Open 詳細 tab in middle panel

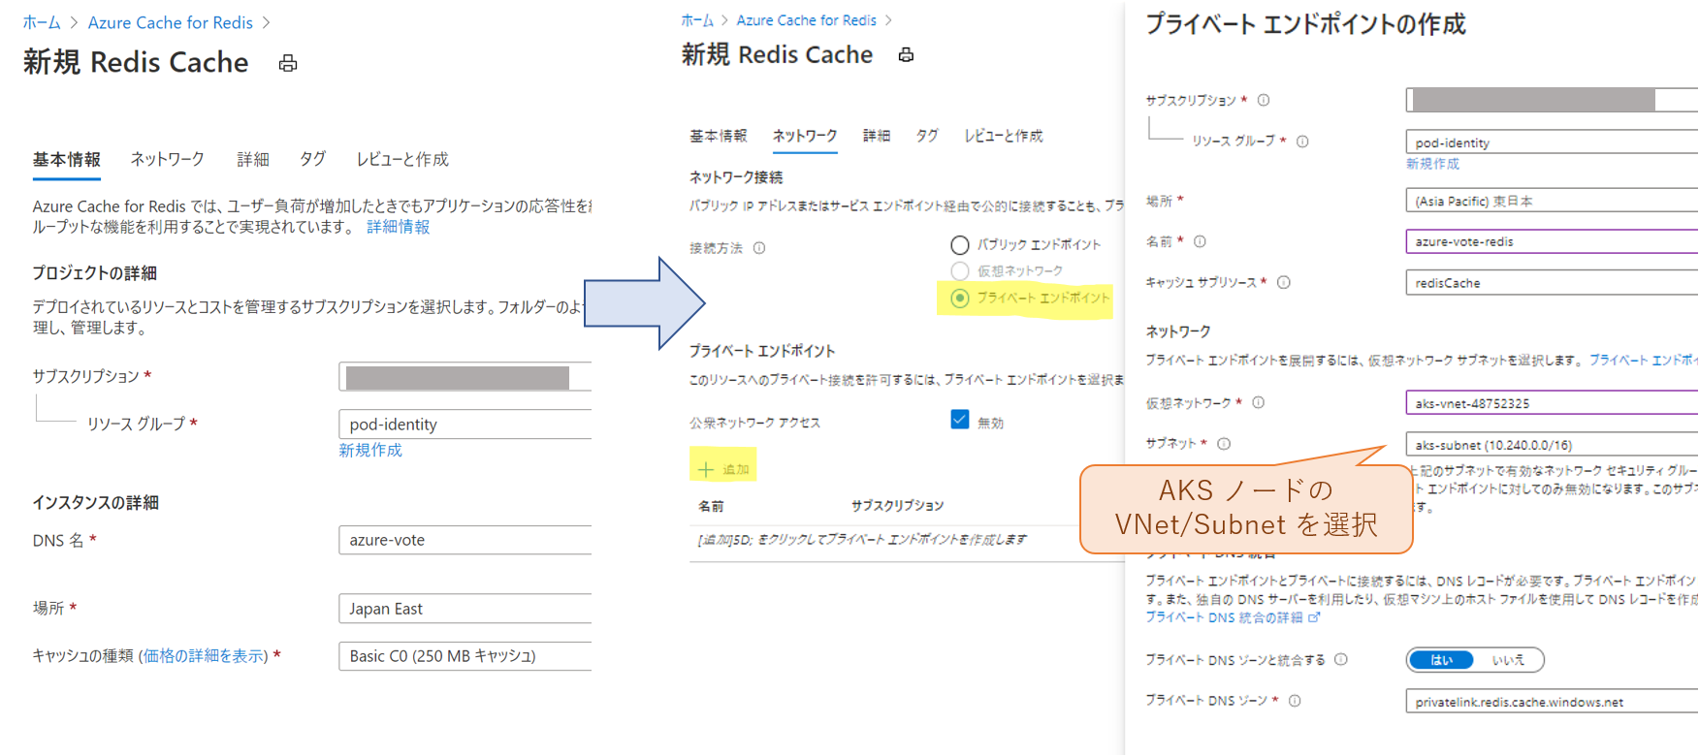(877, 136)
